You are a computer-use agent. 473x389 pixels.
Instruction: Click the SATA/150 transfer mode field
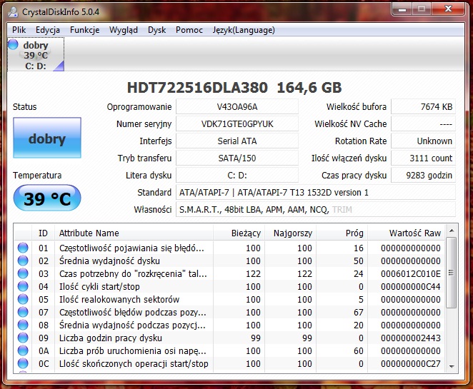pyautogui.click(x=237, y=158)
